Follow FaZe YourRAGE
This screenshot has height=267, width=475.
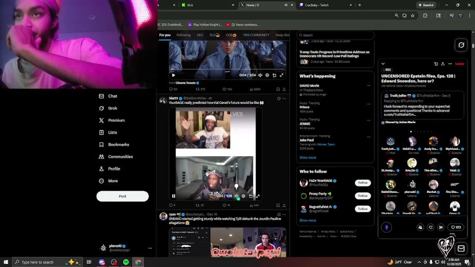click(x=363, y=183)
